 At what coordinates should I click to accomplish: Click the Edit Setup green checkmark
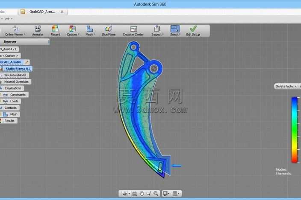(193, 29)
